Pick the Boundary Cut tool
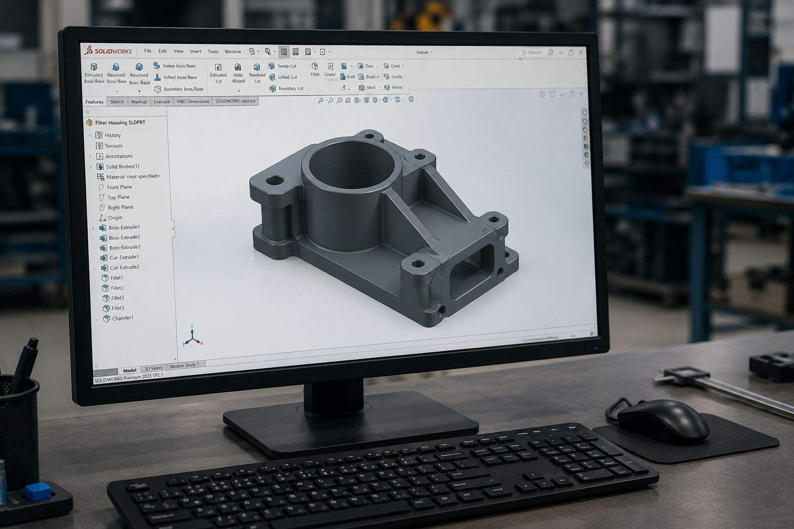 point(286,88)
